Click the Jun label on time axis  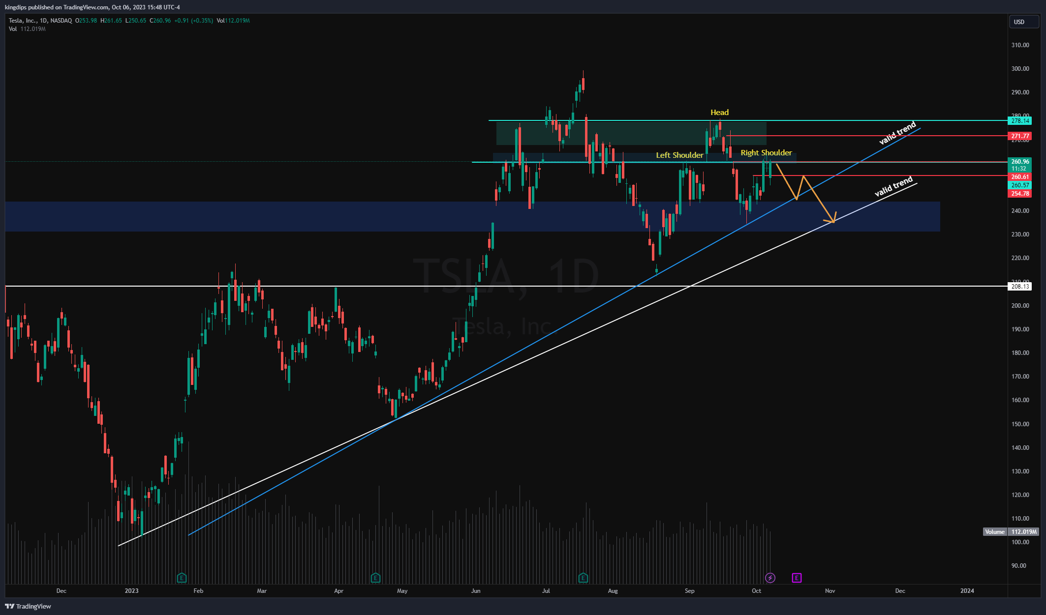click(476, 591)
